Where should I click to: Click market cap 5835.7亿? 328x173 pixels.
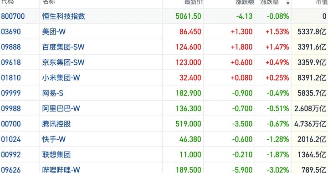[312, 93]
